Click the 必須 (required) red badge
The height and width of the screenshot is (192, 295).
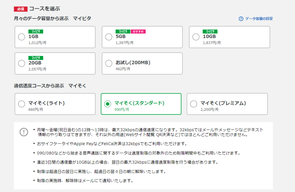(21, 9)
